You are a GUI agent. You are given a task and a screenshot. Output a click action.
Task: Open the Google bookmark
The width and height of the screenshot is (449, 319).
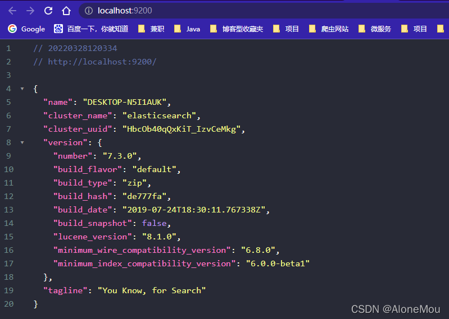26,29
